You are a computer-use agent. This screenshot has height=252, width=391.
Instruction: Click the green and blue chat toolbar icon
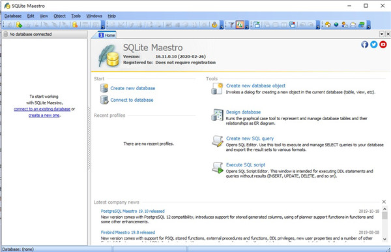(x=361, y=25)
